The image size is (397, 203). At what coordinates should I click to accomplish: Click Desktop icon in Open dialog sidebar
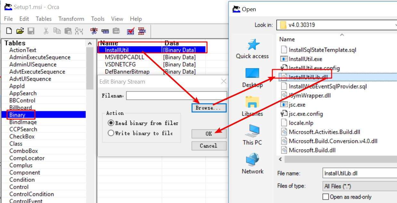point(252,74)
